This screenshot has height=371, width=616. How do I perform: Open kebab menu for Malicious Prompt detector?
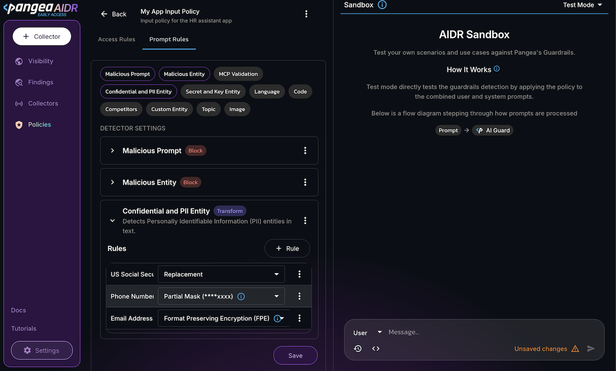(305, 150)
